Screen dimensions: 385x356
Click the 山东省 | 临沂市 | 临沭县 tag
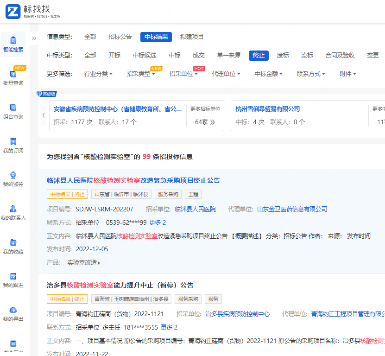click(121, 194)
